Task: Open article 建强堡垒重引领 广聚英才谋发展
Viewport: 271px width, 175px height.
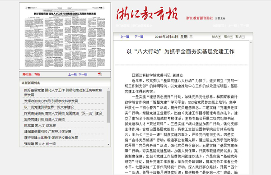Action: coord(48,132)
